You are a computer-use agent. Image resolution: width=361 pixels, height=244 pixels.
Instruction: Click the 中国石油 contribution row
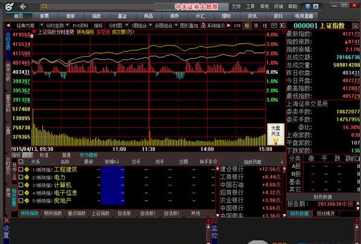point(250,185)
